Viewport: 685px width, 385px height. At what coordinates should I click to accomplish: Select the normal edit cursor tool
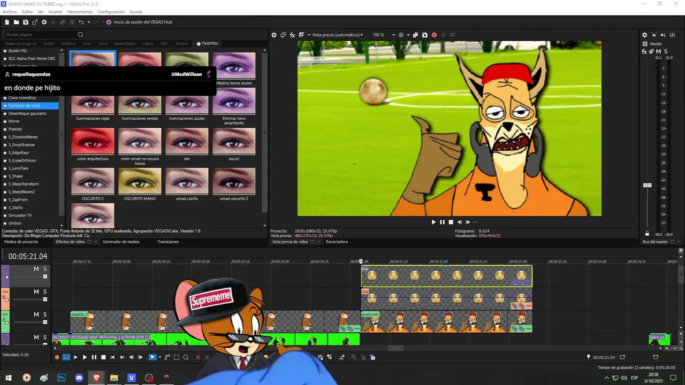[x=153, y=357]
